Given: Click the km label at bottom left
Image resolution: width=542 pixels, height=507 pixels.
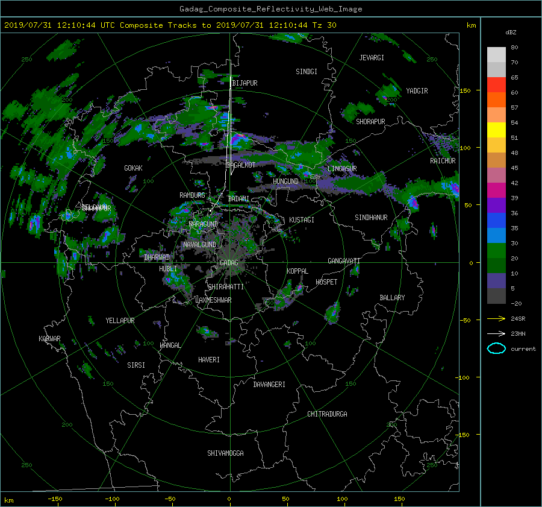Looking at the screenshot, I should pos(9,500).
